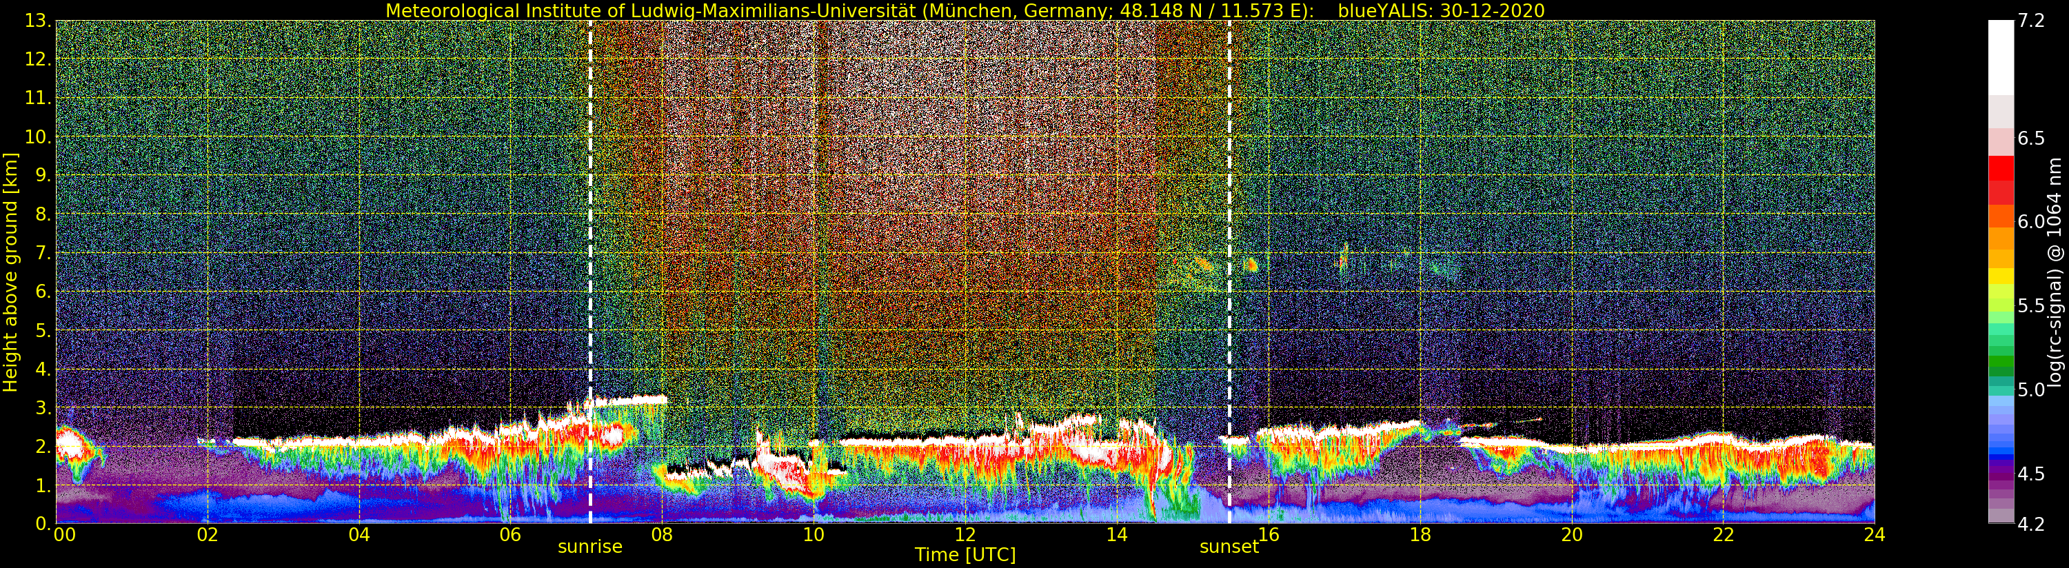2069x568 pixels.
Task: Click the time axis tick label "12"
Action: (x=965, y=535)
